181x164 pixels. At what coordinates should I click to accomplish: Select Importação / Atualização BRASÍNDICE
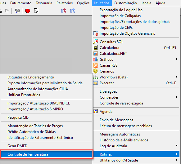tap(46, 103)
